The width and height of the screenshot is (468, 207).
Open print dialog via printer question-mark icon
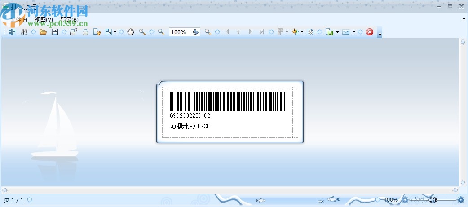73,32
